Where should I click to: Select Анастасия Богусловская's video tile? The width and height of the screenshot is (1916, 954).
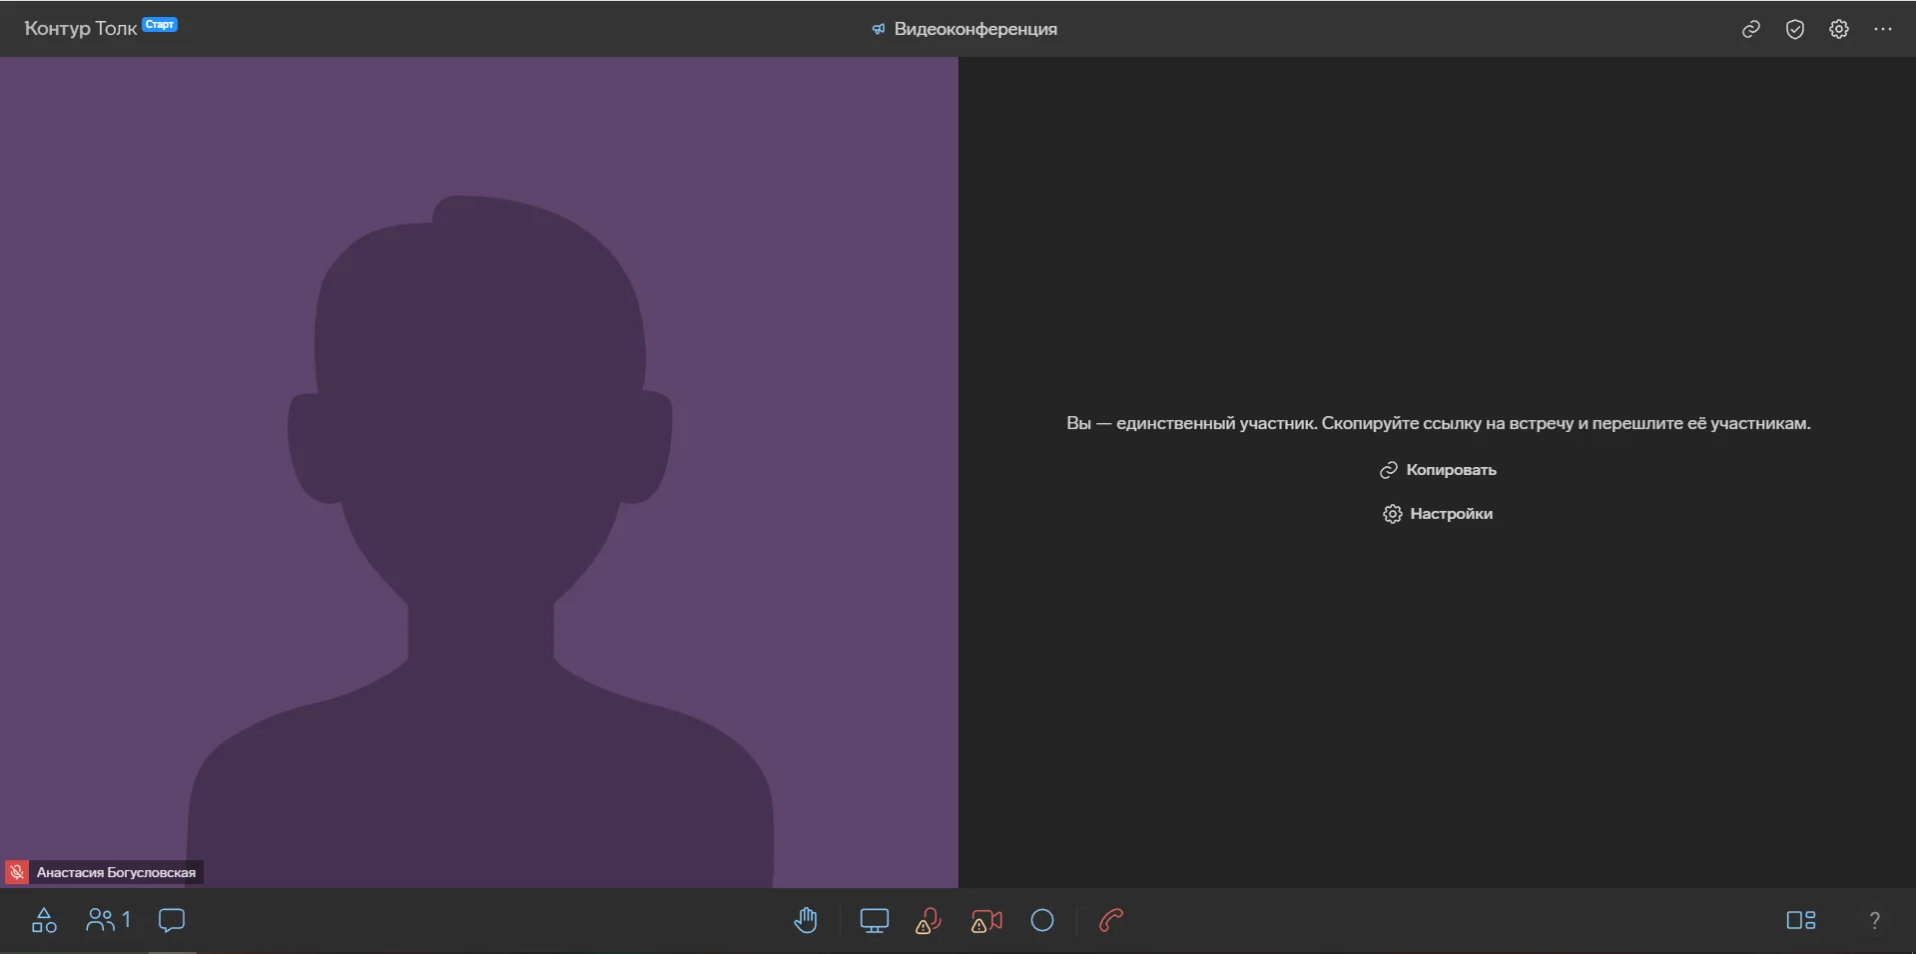tap(479, 469)
